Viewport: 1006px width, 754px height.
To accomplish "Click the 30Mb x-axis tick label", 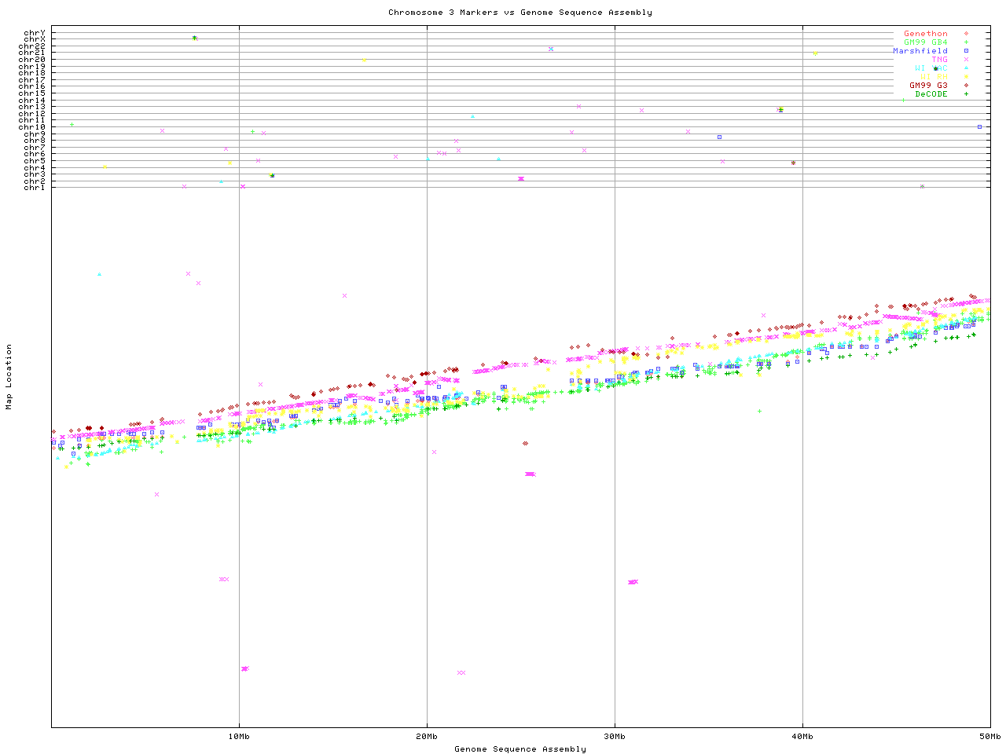I will (615, 737).
